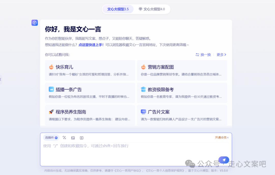Switch to 文心大模型4.0 tab
This screenshot has height=175, width=275.
(x=152, y=9)
